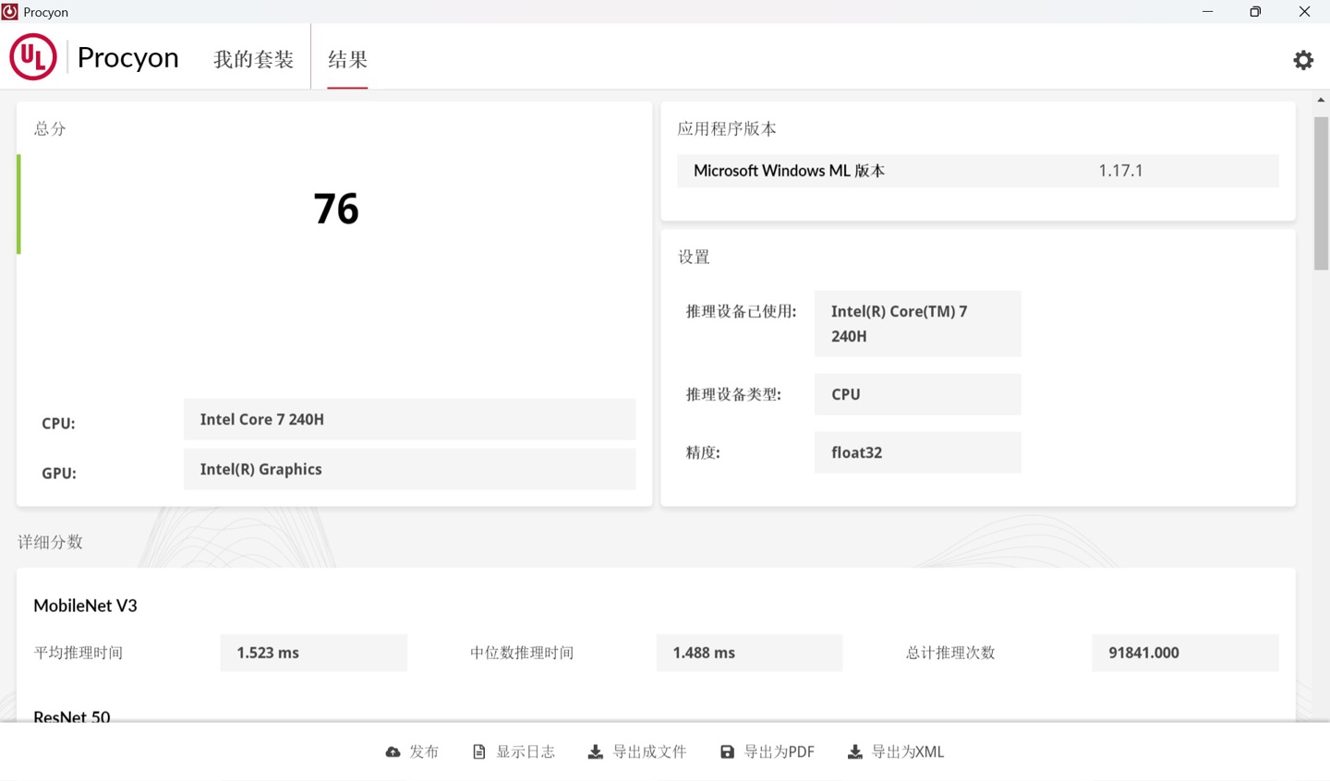The height and width of the screenshot is (781, 1330).
Task: Select the 结果 tab
Action: 347,59
